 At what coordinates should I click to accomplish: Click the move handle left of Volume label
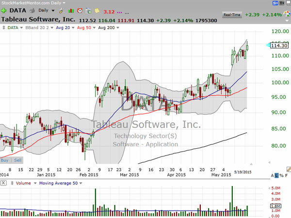(x=12, y=183)
